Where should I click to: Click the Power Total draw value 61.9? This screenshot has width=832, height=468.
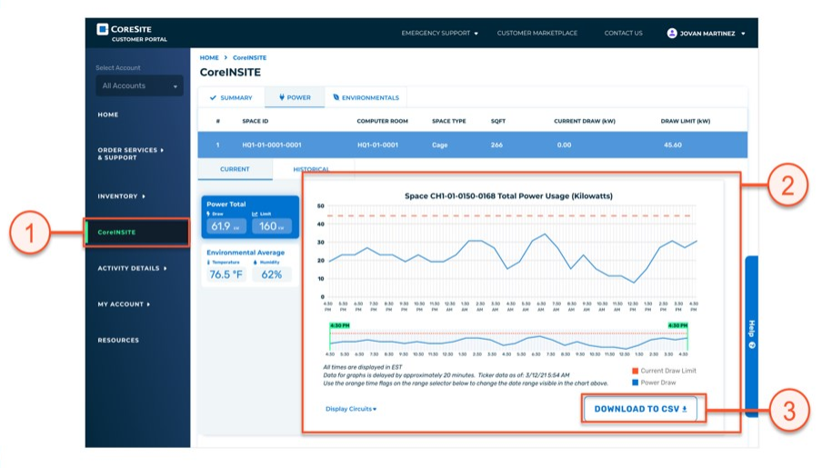(x=222, y=226)
